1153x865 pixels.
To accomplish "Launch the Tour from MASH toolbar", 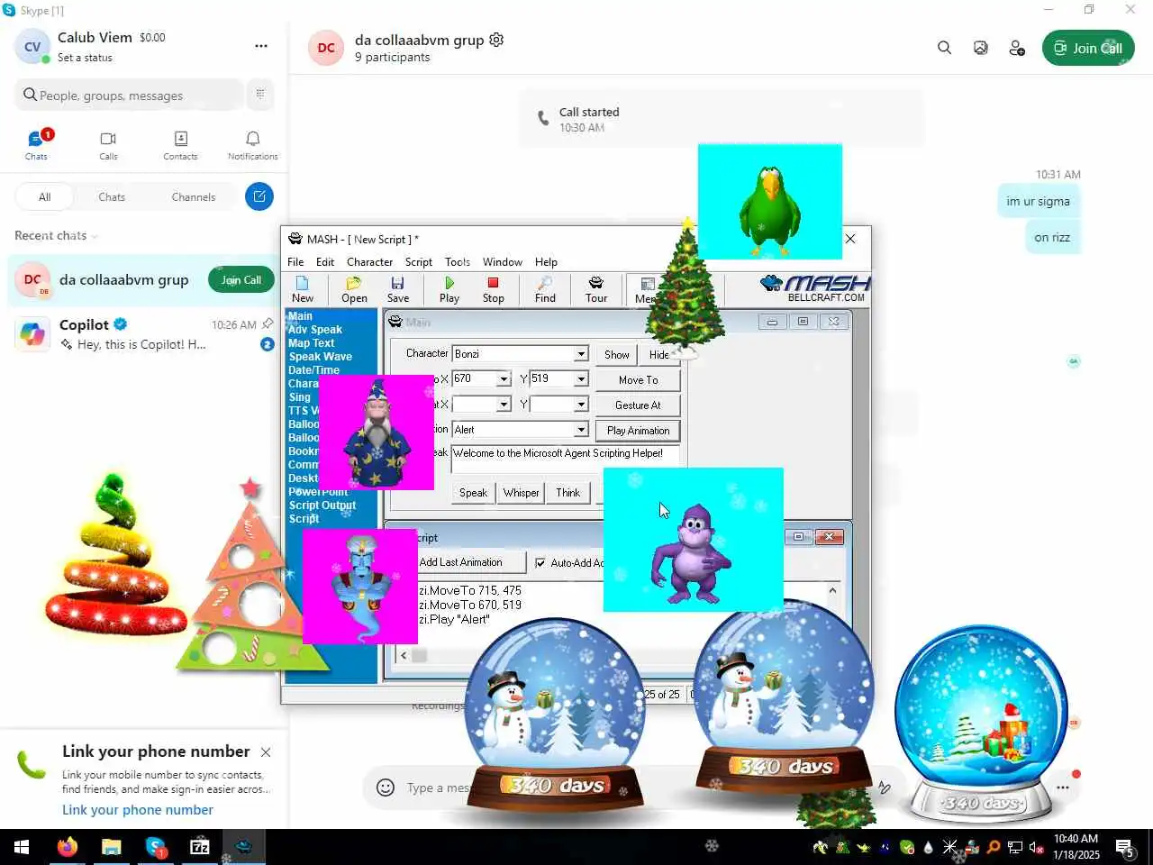I will coord(596,289).
